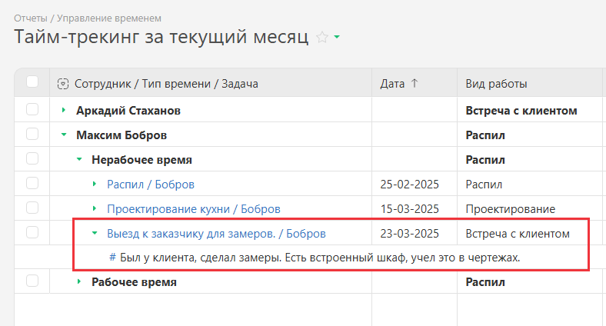Viewport: 606px width, 326px height.
Task: Click Встреча с клиентом in Выезд к заказчику row
Action: [518, 234]
